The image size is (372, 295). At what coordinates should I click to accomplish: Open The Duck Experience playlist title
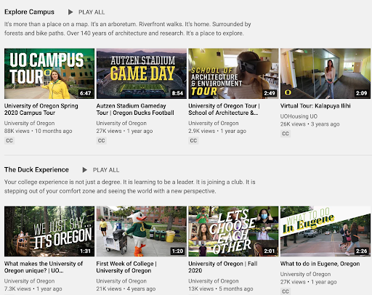click(36, 169)
